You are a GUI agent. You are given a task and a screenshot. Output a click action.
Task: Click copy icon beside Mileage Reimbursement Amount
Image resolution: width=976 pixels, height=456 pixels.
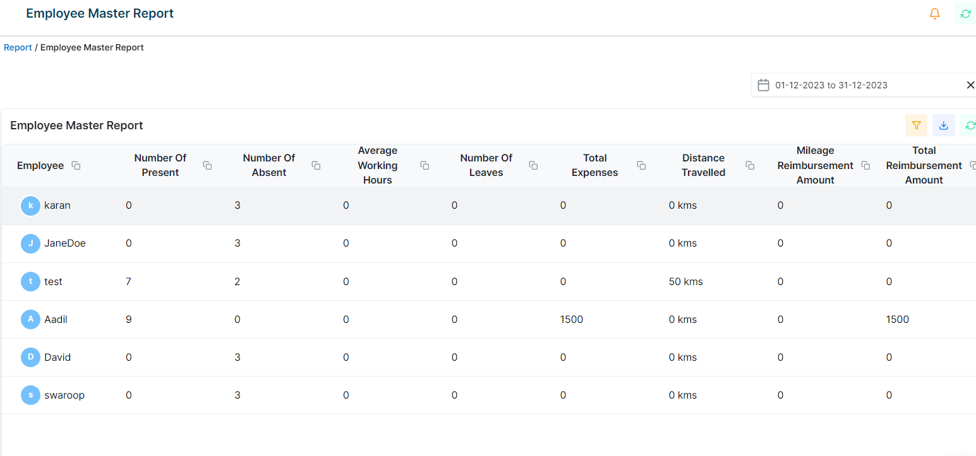point(865,165)
